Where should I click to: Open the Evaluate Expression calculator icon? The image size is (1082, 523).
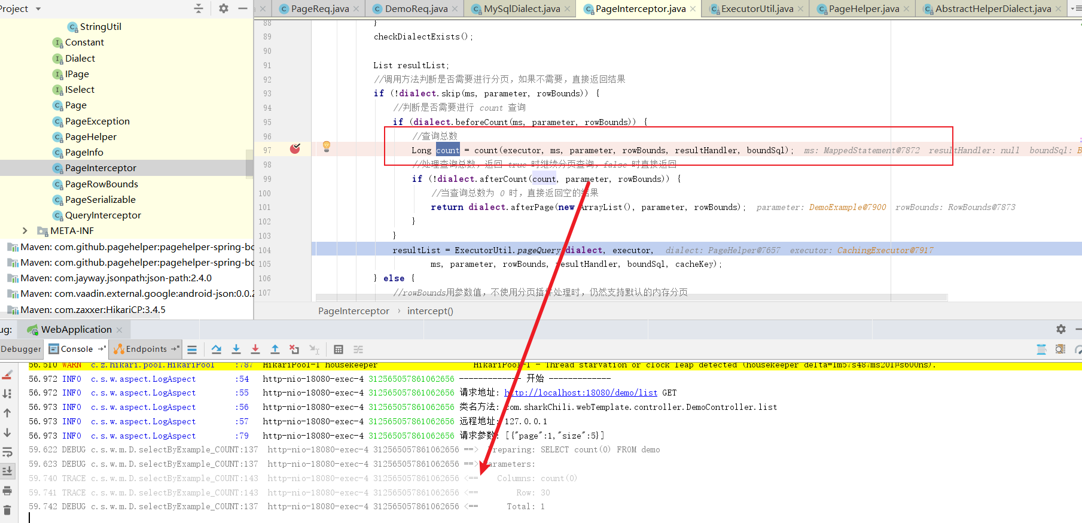tap(339, 349)
